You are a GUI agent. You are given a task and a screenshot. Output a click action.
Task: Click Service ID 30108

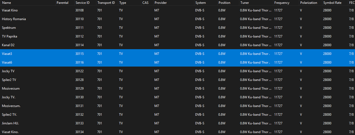[79, 10]
